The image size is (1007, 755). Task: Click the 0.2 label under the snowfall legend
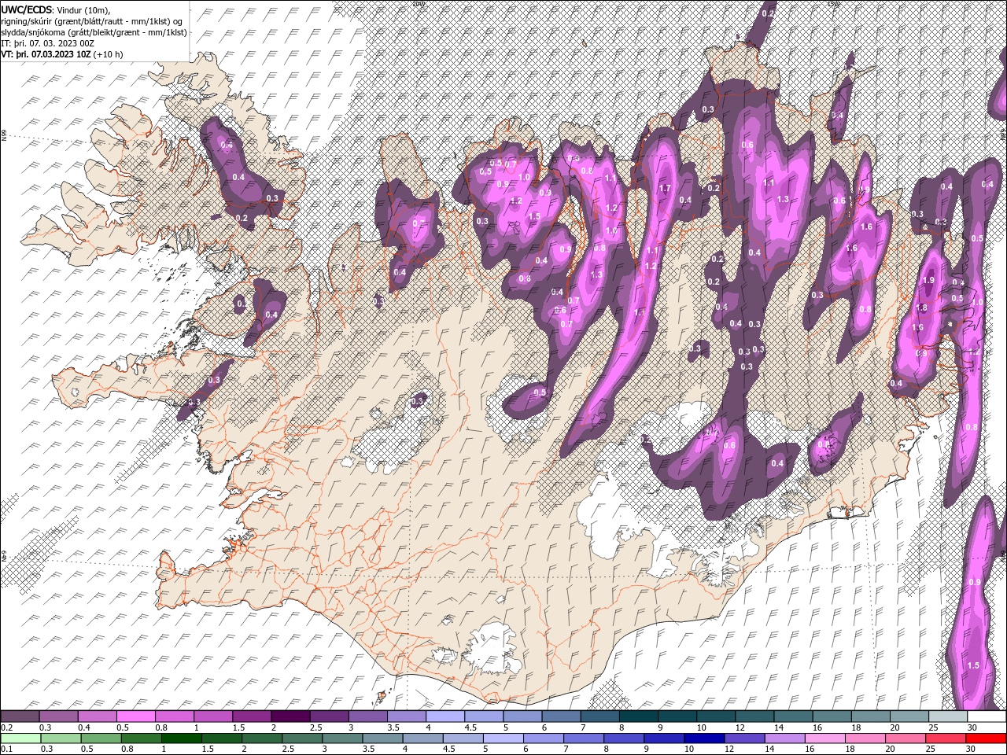point(6,727)
